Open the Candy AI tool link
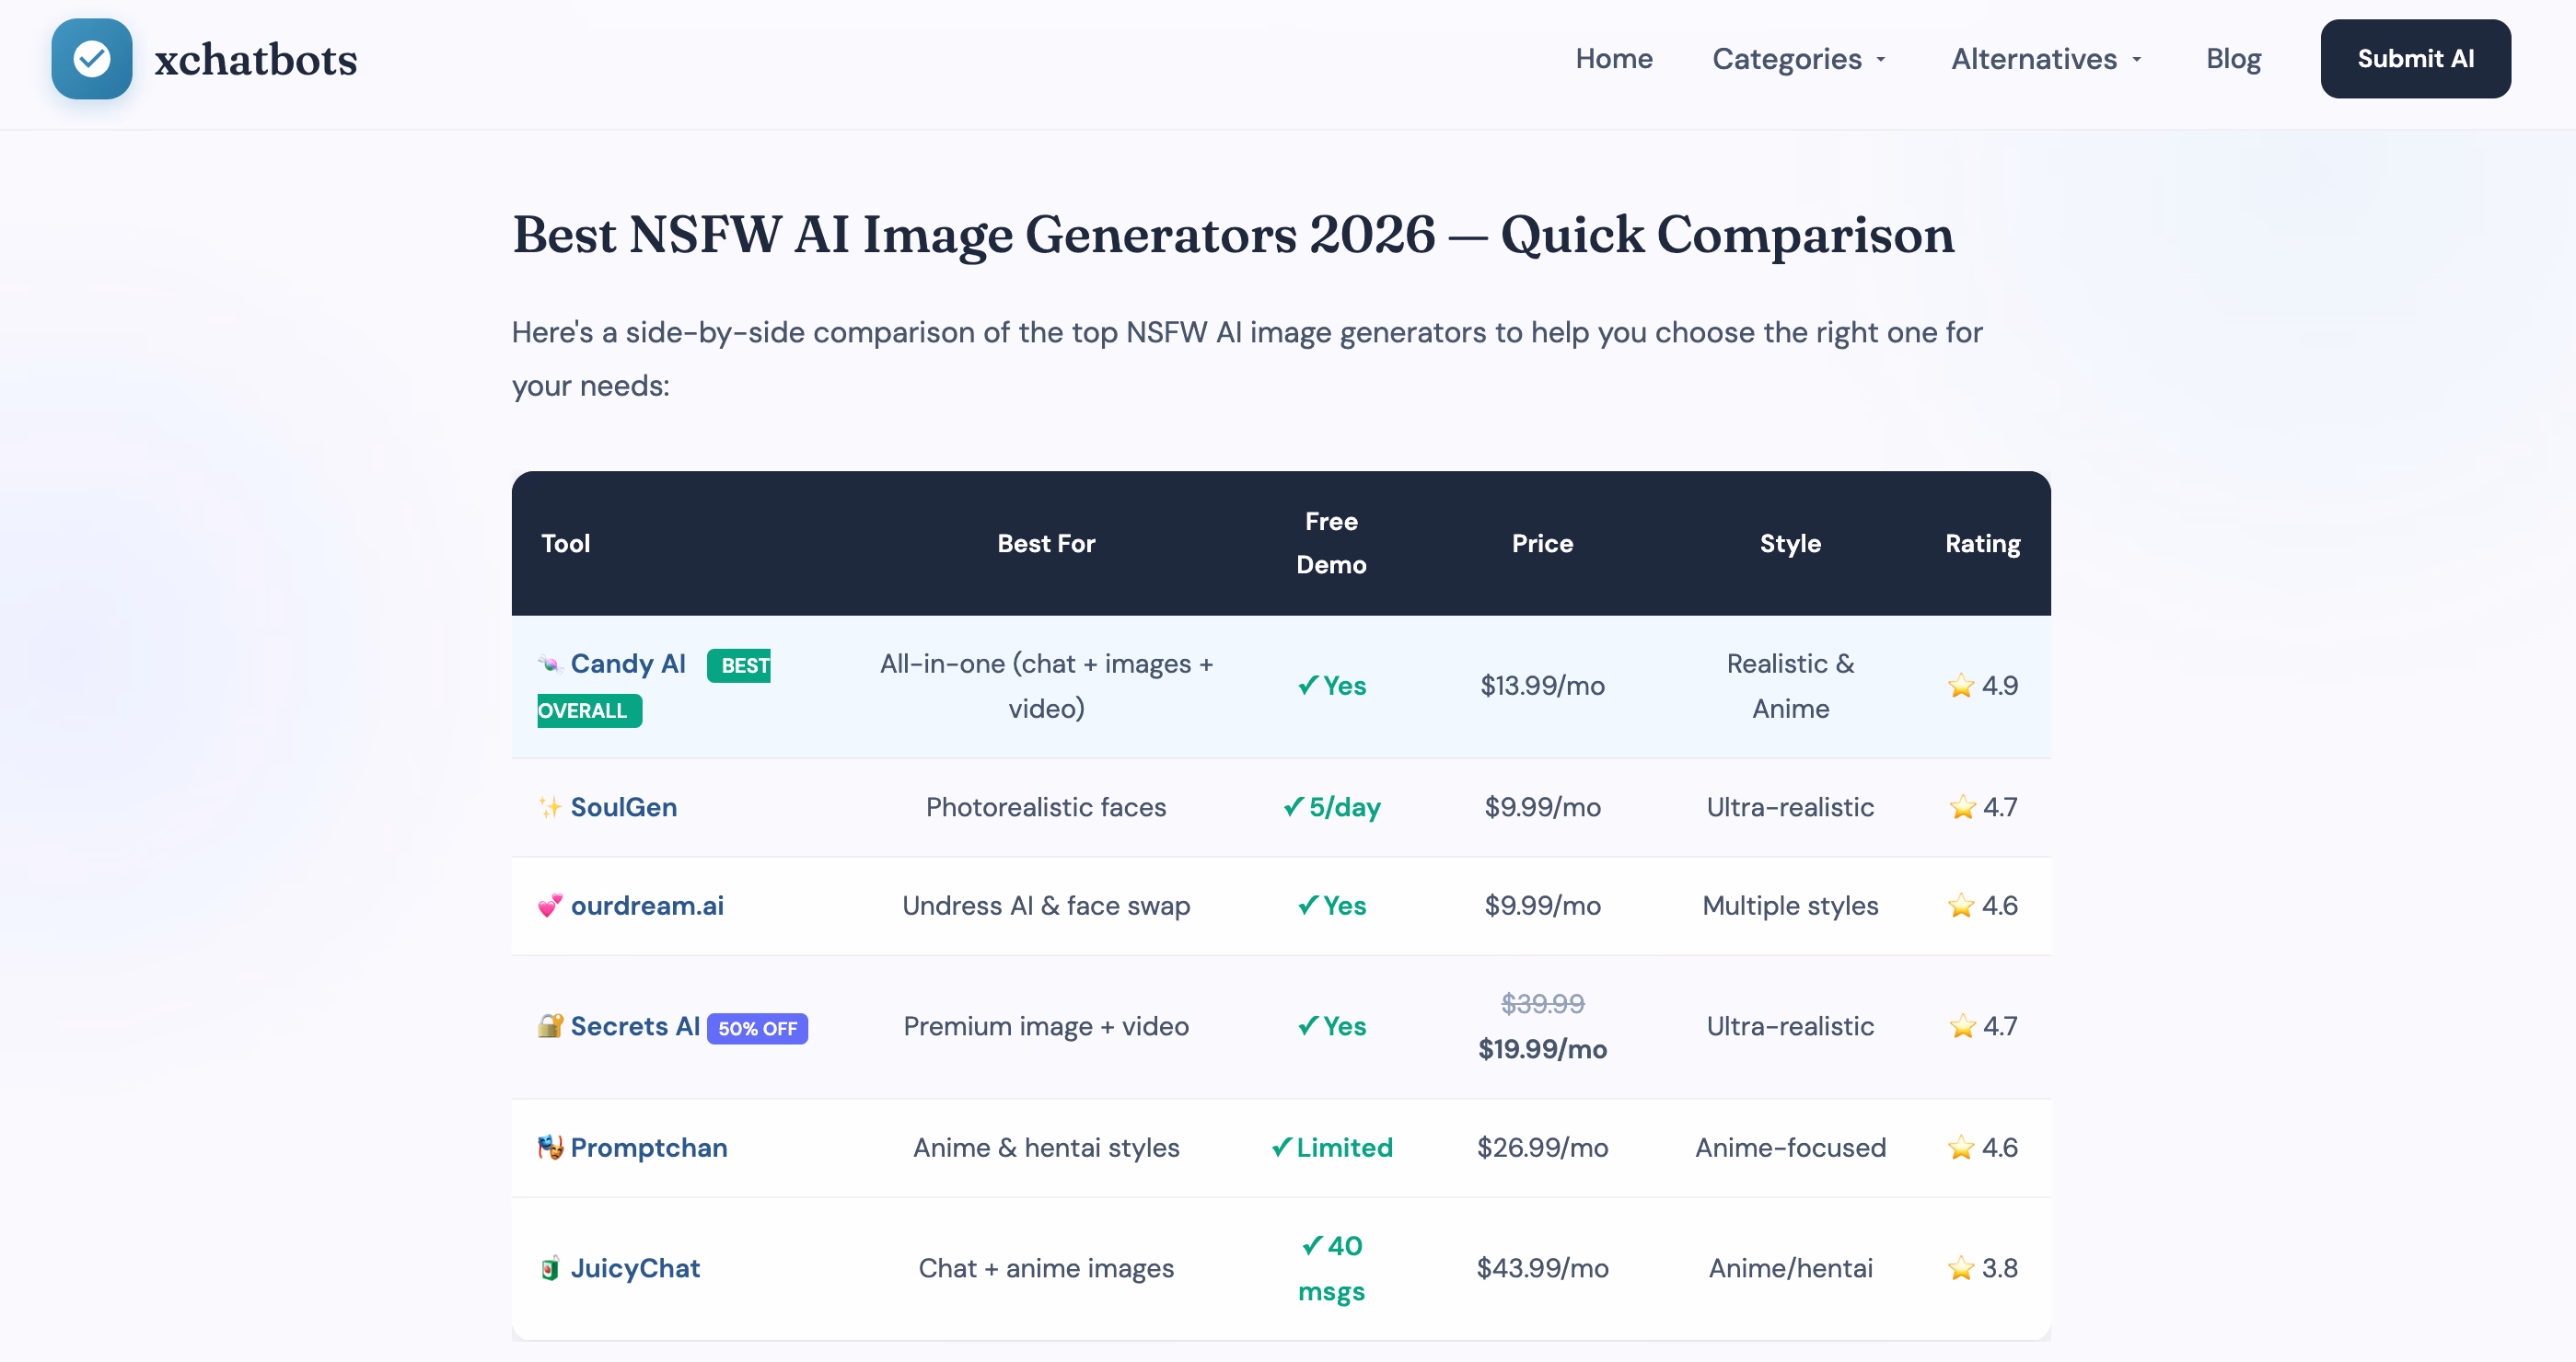The width and height of the screenshot is (2576, 1362). coord(628,664)
